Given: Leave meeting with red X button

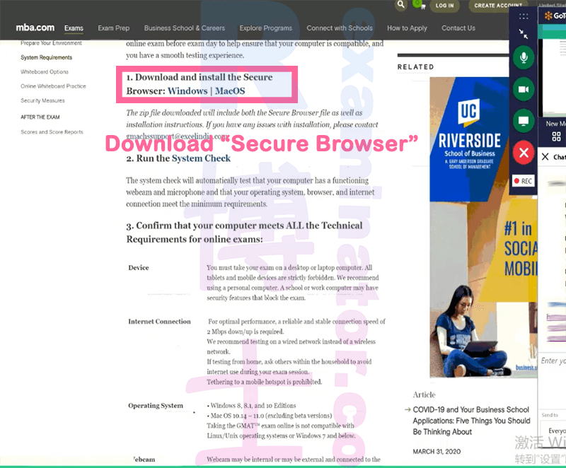Looking at the screenshot, I should pyautogui.click(x=524, y=153).
